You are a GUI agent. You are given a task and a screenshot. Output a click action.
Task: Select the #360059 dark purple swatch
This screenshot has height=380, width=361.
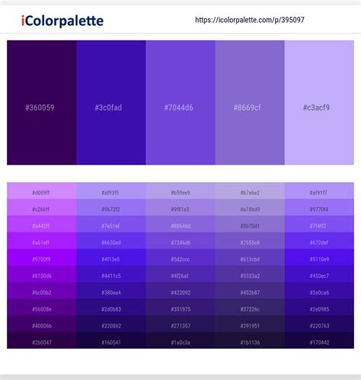coord(42,103)
